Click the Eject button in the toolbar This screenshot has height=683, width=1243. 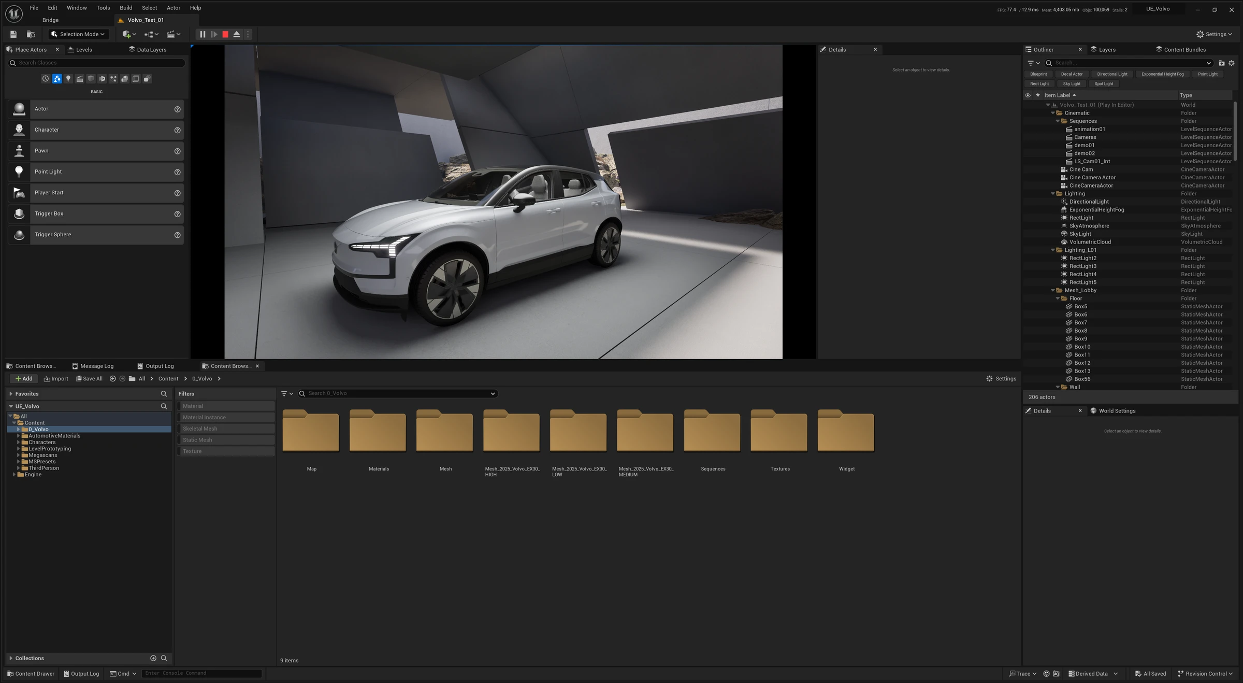click(x=237, y=34)
